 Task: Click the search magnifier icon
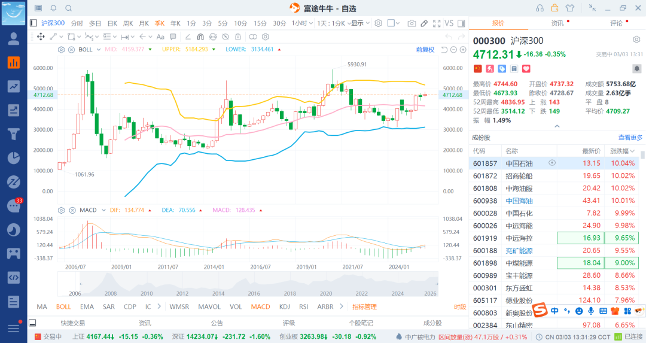coord(68,8)
